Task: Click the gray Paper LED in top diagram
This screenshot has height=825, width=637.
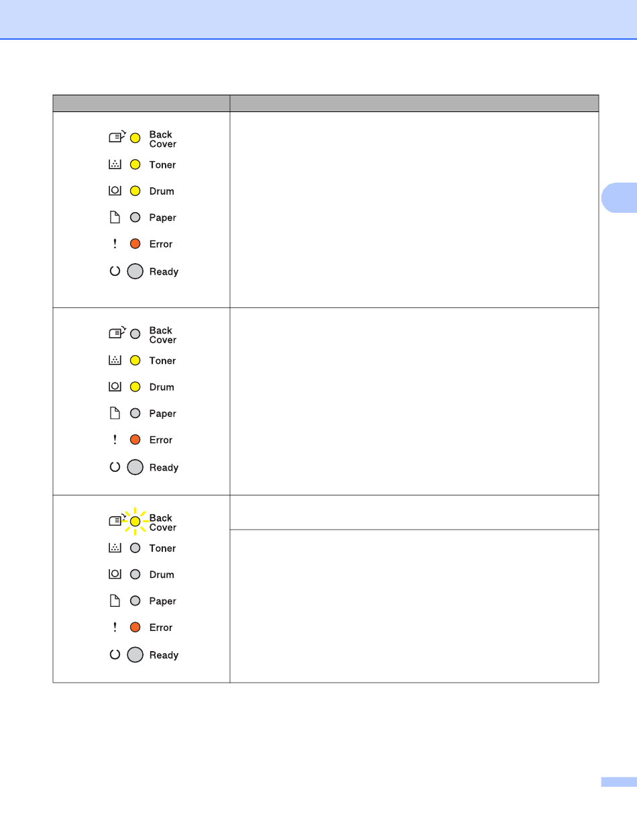Action: (x=135, y=217)
